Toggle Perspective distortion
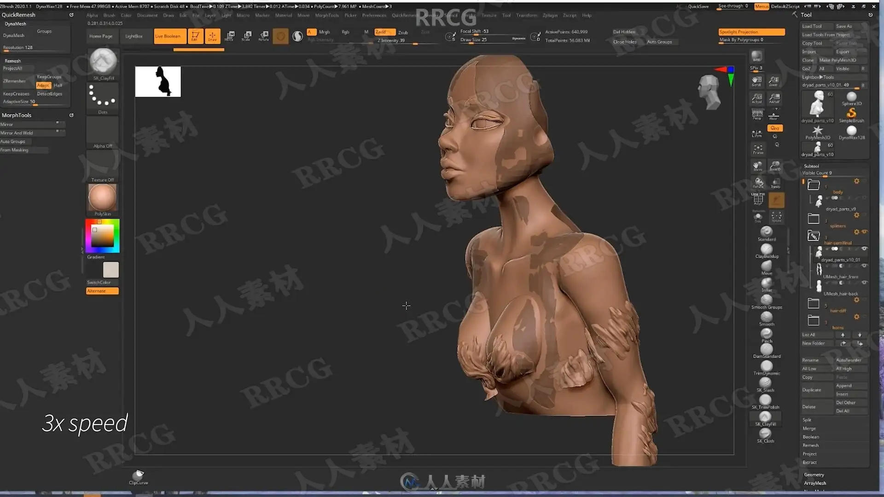Viewport: 884px width, 497px height. [x=757, y=114]
